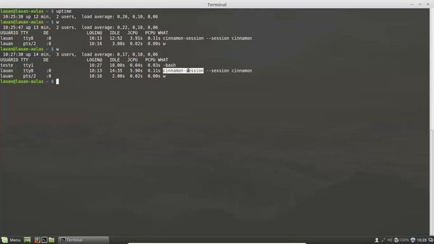This screenshot has height=244, width=434.
Task: Open the network applet in tray
Action: pos(383,240)
